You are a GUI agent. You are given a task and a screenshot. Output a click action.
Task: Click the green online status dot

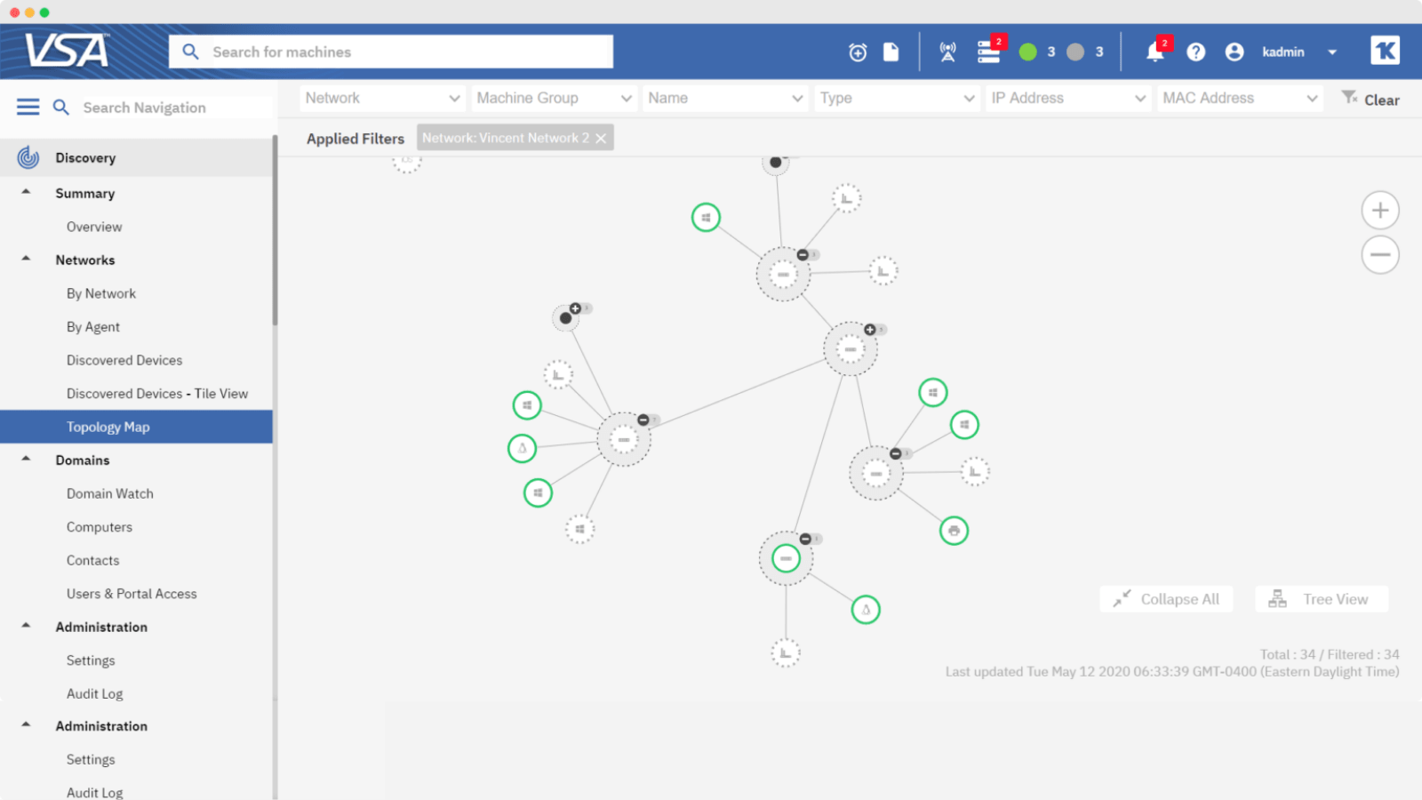click(x=1028, y=52)
